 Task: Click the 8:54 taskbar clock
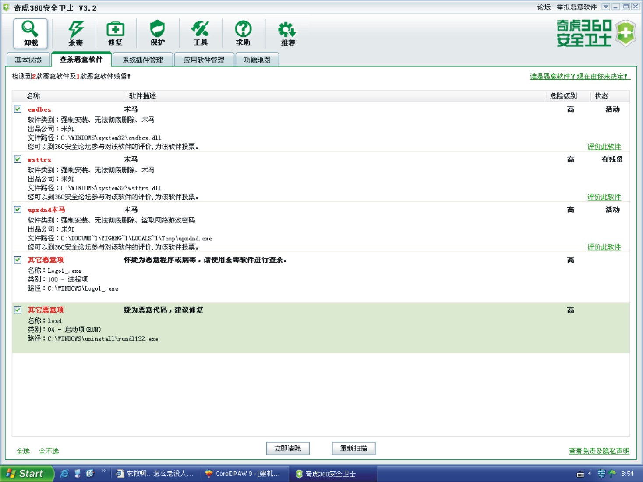(627, 474)
